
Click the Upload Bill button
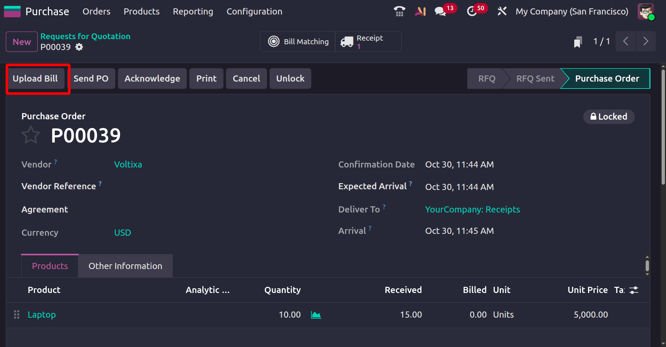35,78
